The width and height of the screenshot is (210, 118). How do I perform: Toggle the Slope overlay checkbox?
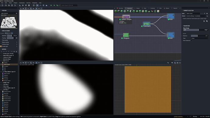1,42
